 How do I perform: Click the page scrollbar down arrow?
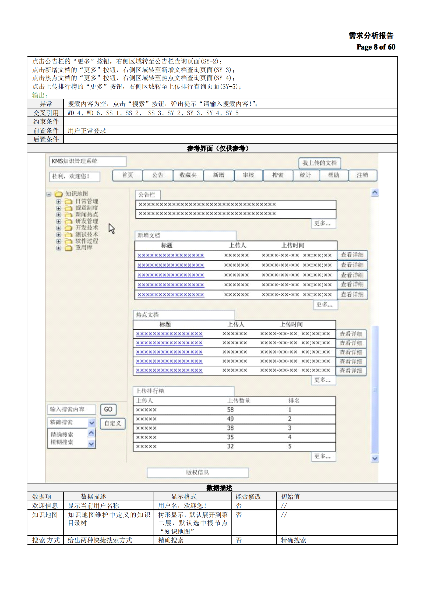[375, 458]
